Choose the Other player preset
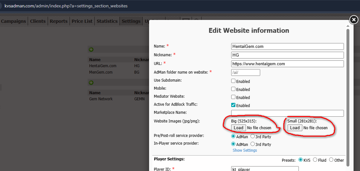Viewport: 360px width, 171px height. tap(331, 160)
